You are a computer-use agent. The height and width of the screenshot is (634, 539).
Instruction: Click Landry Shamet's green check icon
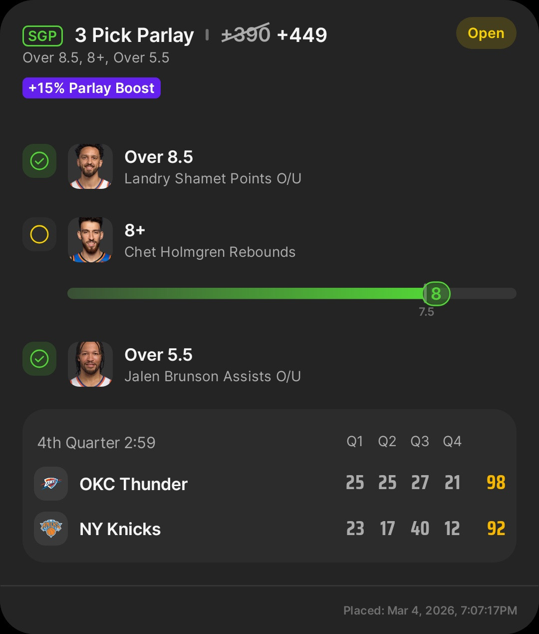click(x=39, y=161)
